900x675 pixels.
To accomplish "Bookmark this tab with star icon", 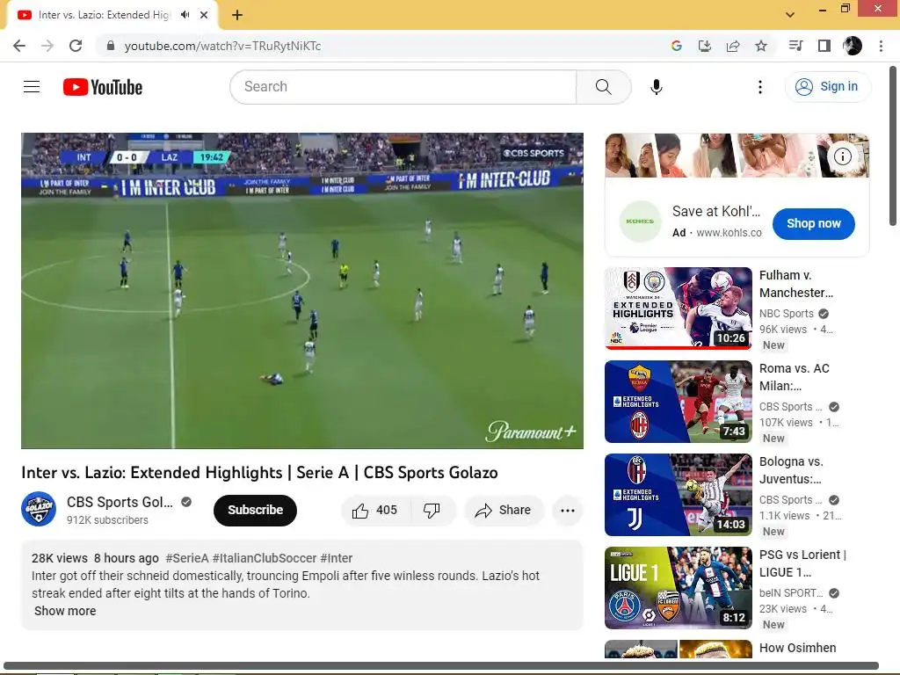I will click(761, 46).
